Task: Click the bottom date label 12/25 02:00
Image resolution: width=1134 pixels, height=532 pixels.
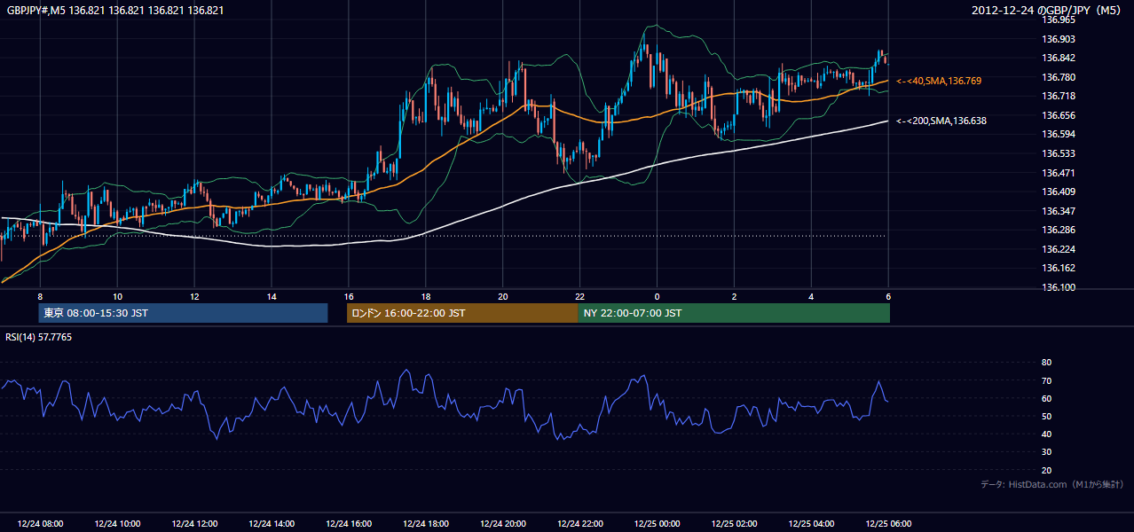Action: point(735,524)
